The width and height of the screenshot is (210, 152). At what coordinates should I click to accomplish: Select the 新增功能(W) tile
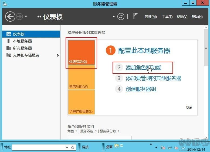point(81,77)
